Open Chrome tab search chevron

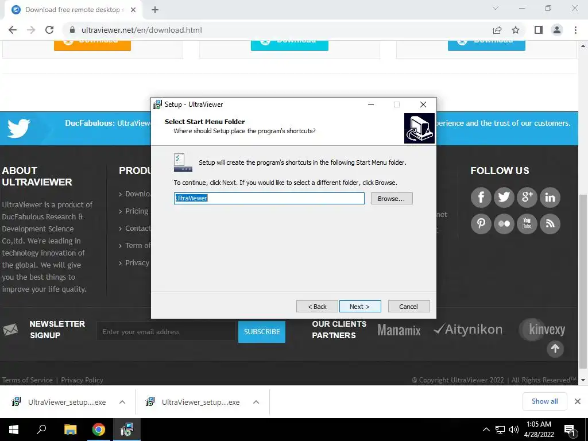tap(496, 8)
